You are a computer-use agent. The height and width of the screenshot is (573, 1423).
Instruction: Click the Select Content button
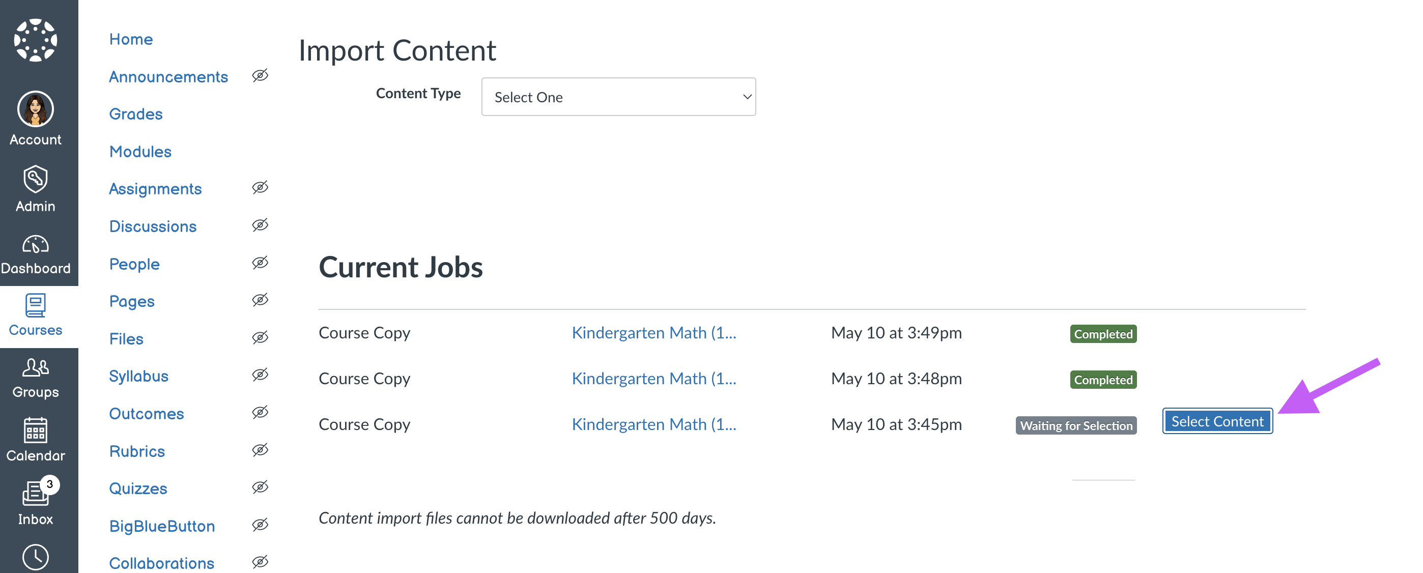coord(1217,421)
